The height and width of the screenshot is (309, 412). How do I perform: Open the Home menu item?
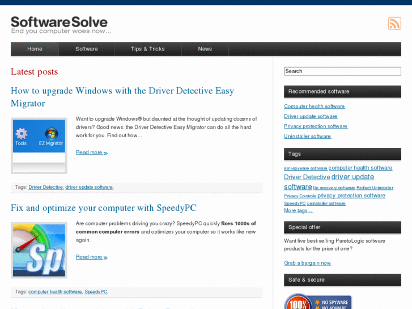[x=35, y=49]
